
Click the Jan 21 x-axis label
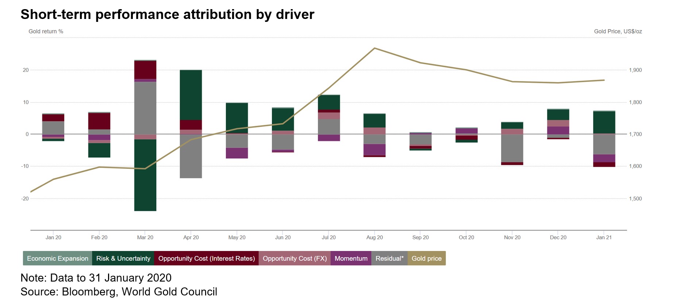pos(604,237)
